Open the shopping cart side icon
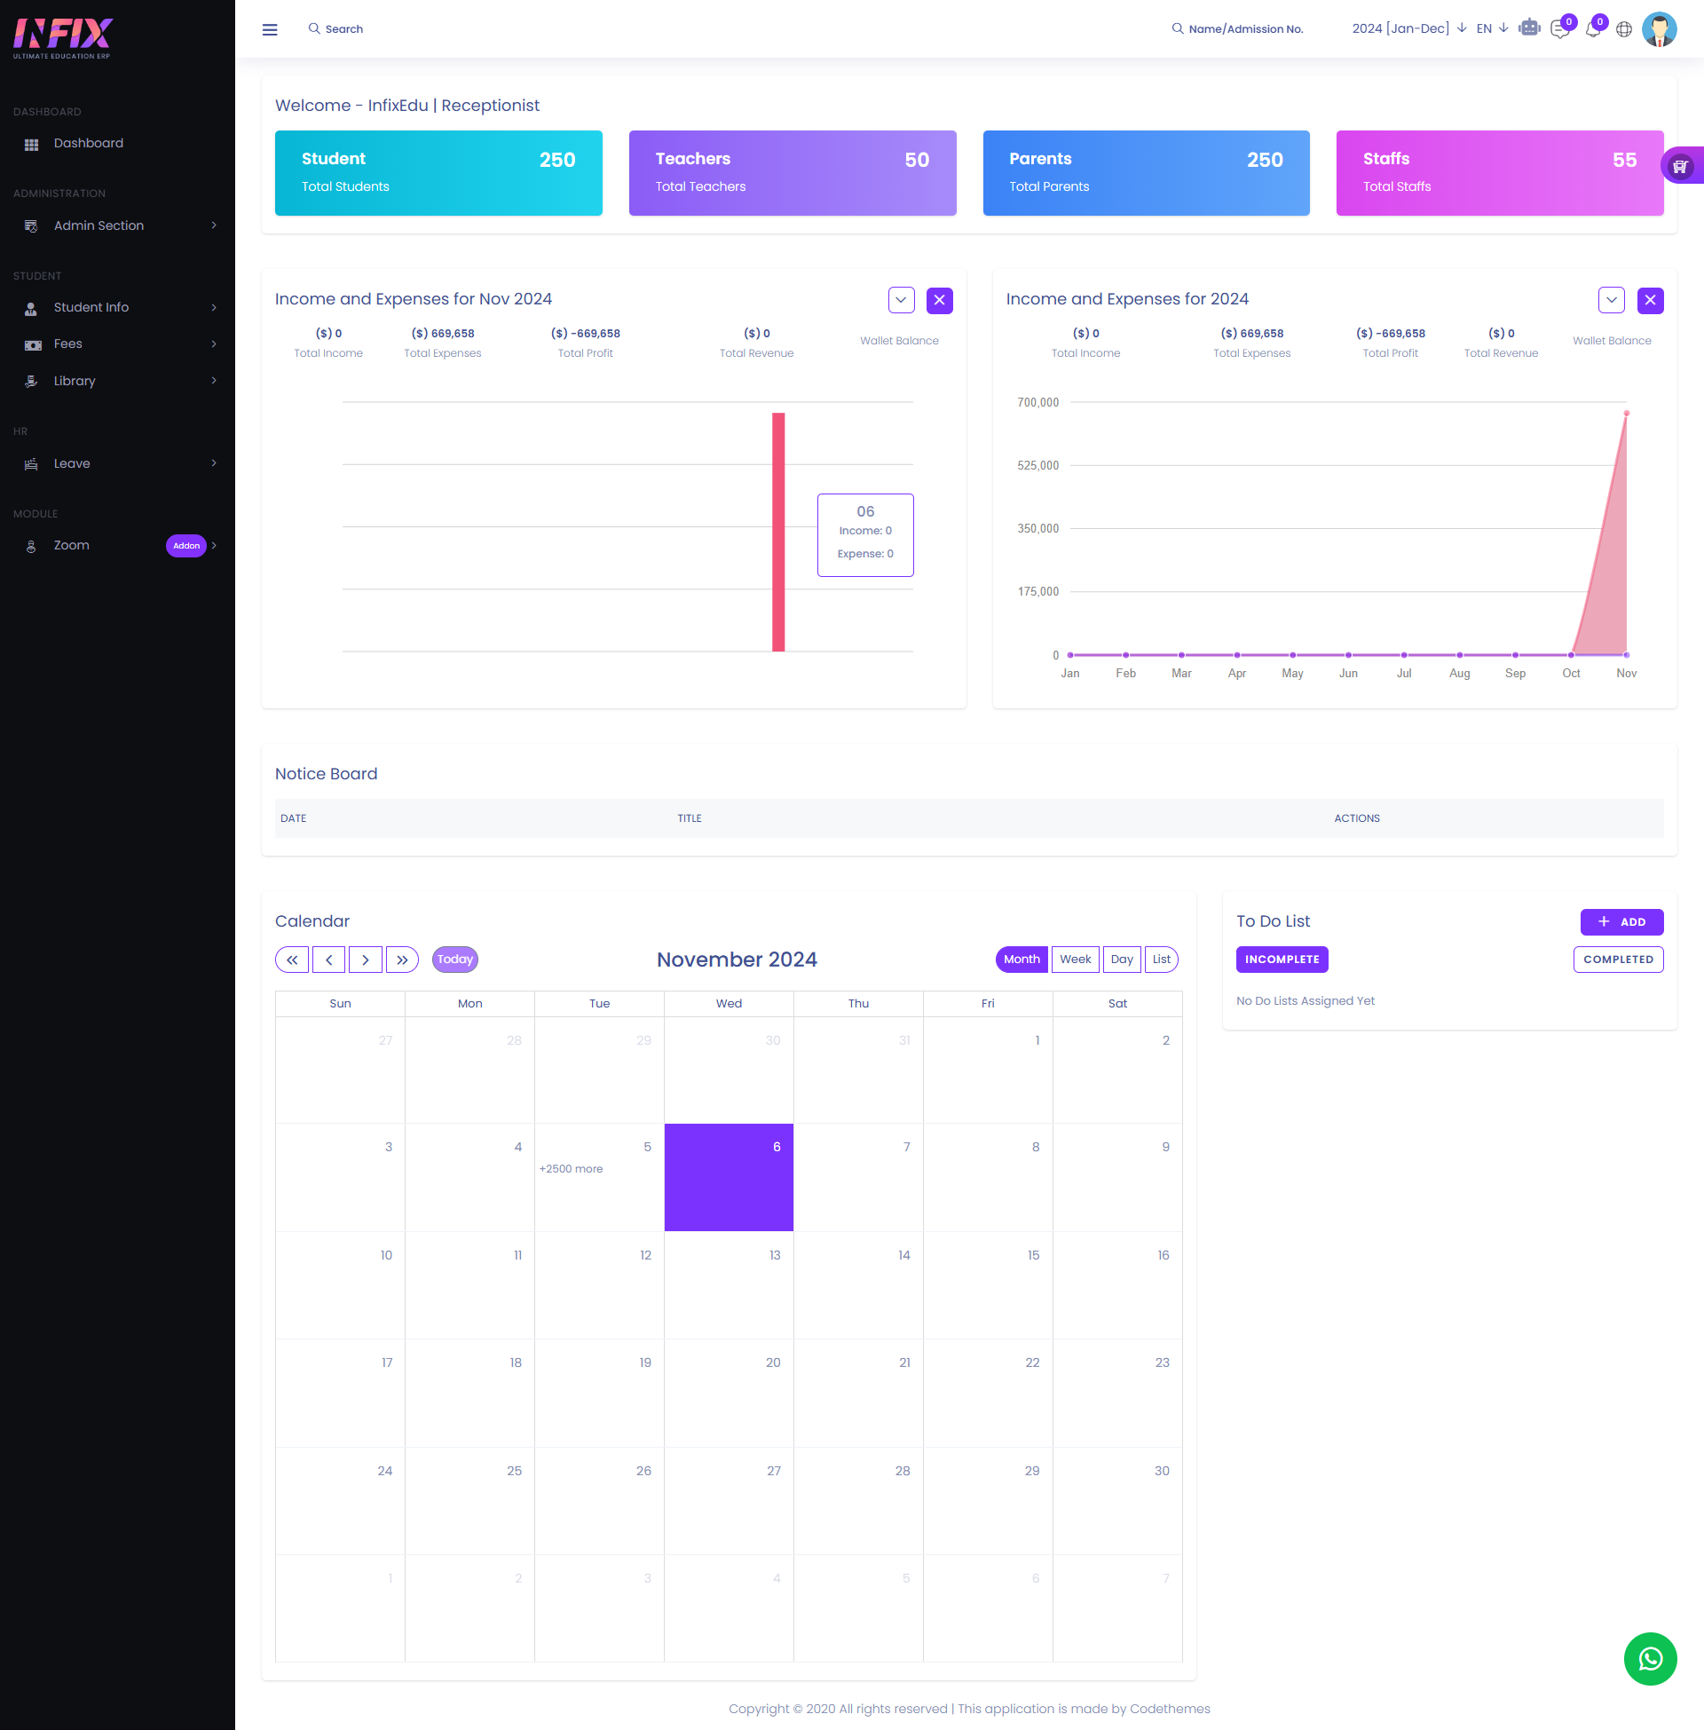The width and height of the screenshot is (1704, 1730). click(x=1681, y=166)
